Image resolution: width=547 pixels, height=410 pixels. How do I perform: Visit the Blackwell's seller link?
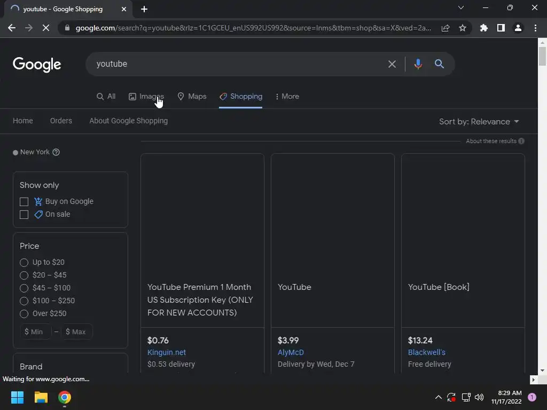[x=427, y=352]
